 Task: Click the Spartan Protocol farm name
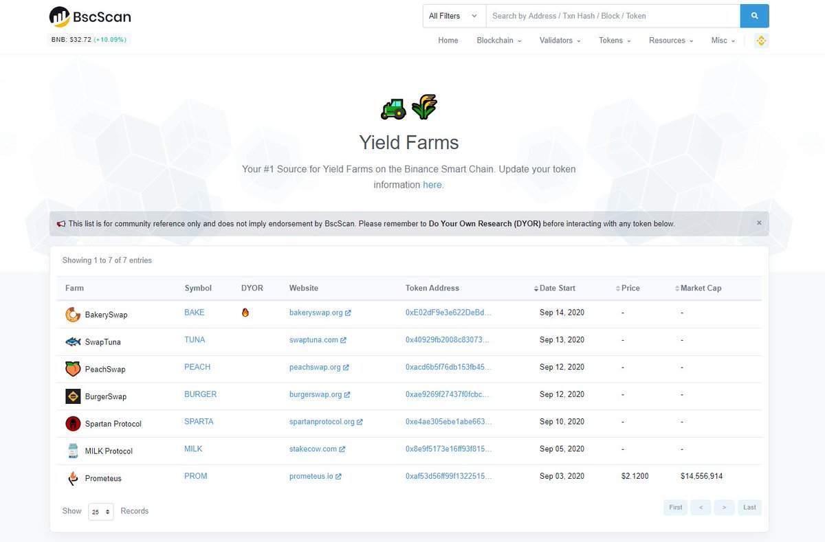[113, 424]
